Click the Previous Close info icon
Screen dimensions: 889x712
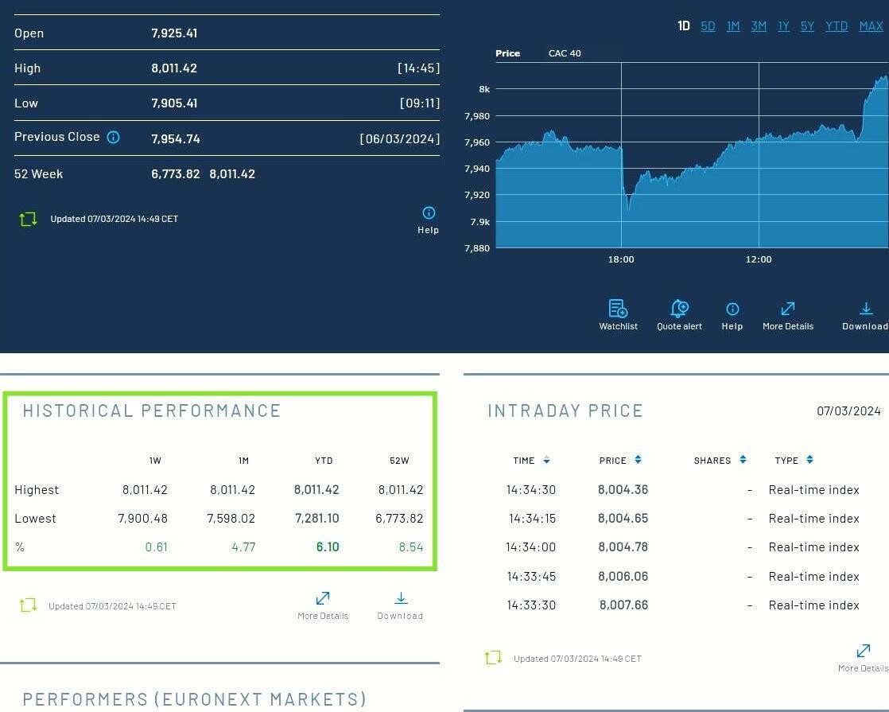(x=114, y=138)
